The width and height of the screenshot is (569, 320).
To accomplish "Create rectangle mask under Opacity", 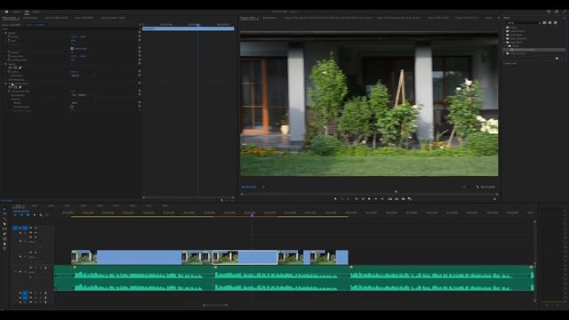I will (15, 68).
